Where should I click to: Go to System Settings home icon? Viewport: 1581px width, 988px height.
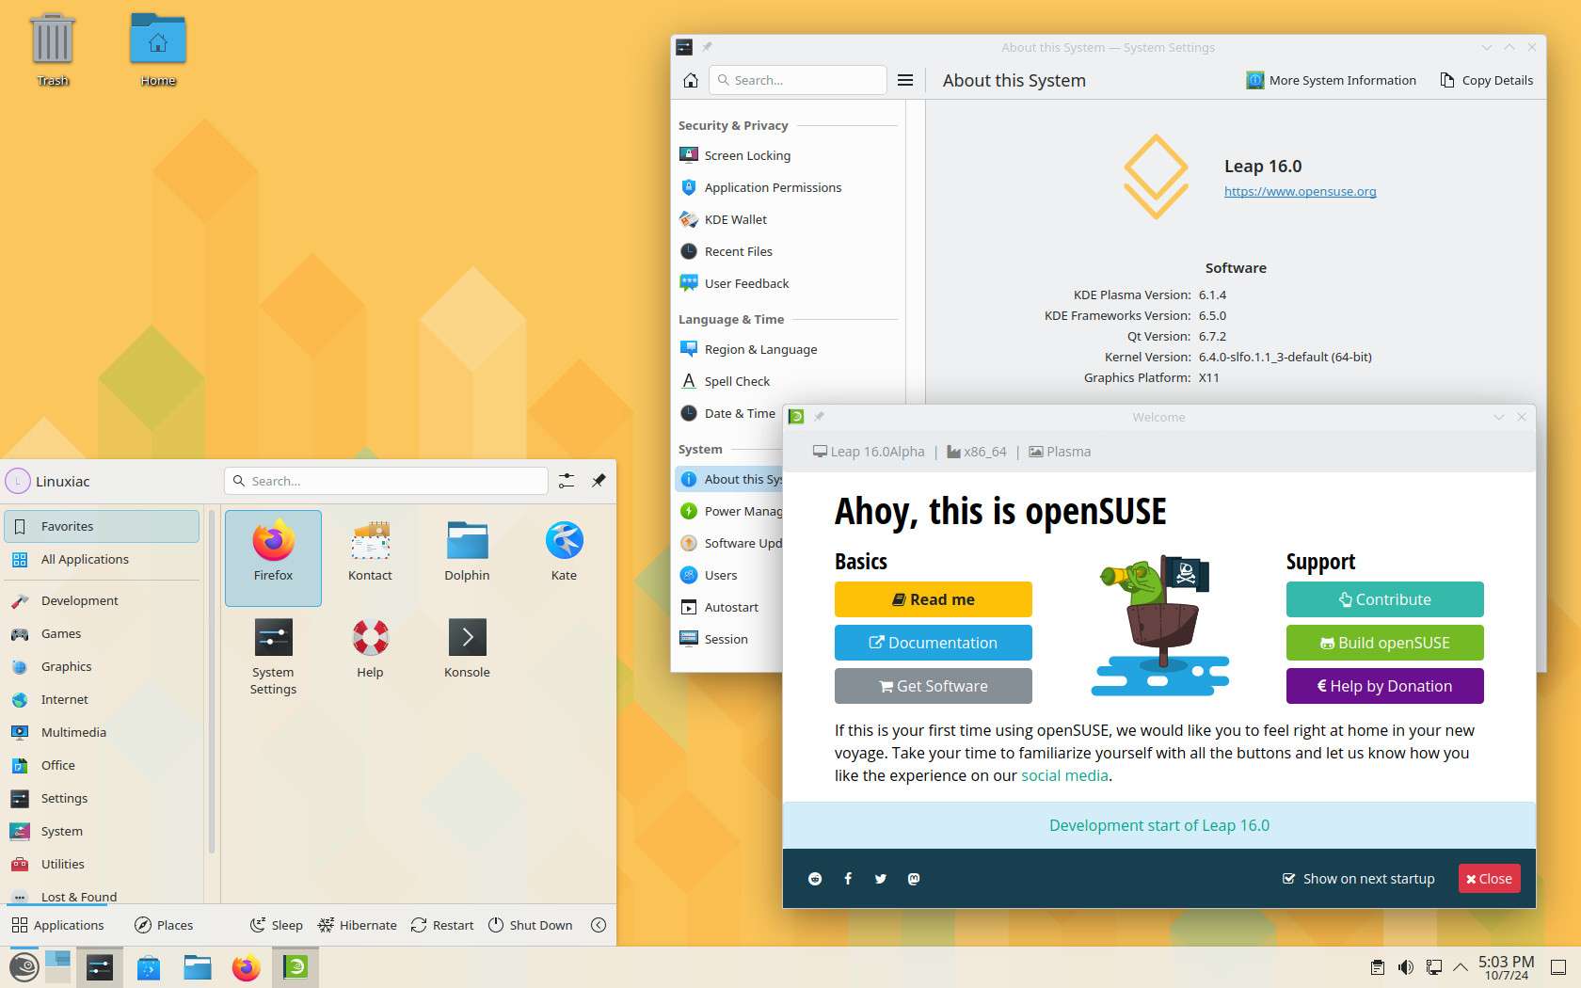[691, 80]
